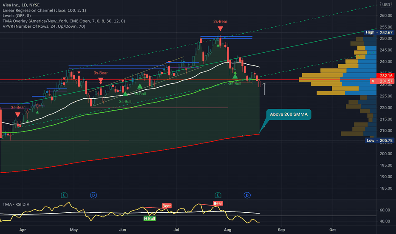Select the TMA - RSI DIV pane legend
The height and width of the screenshot is (234, 396).
tap(16, 204)
